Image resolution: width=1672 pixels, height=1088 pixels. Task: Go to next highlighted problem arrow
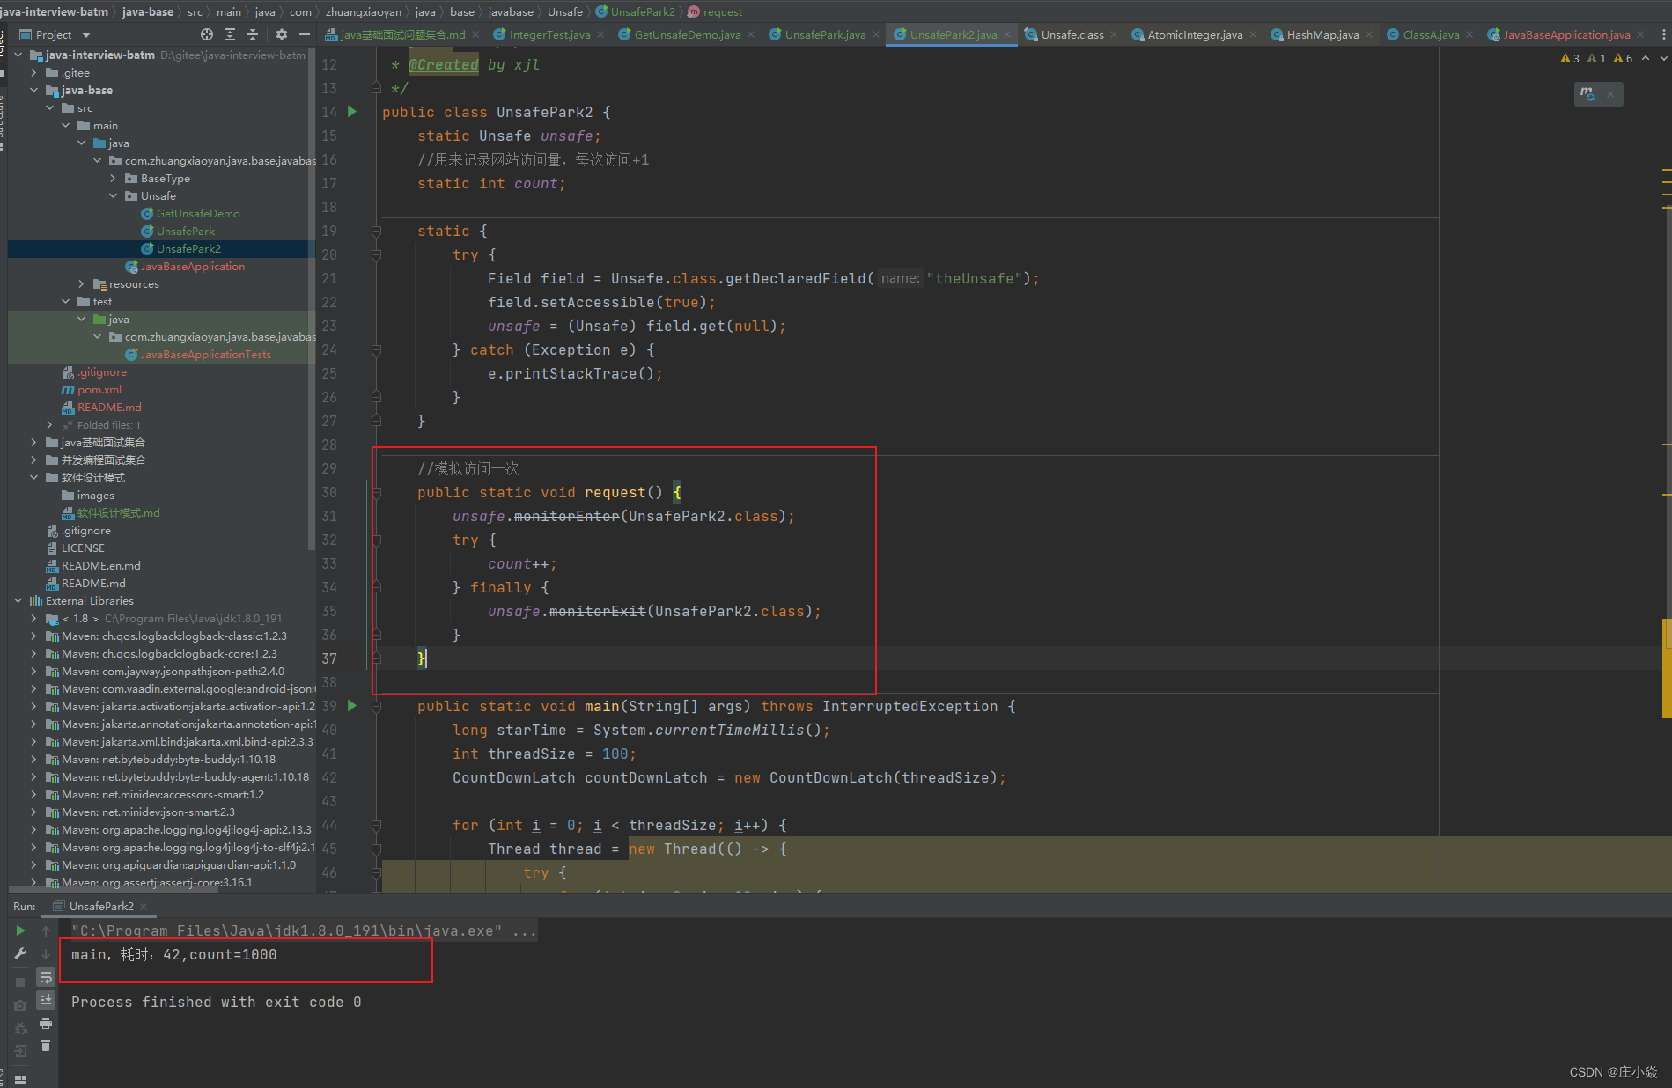[1663, 59]
